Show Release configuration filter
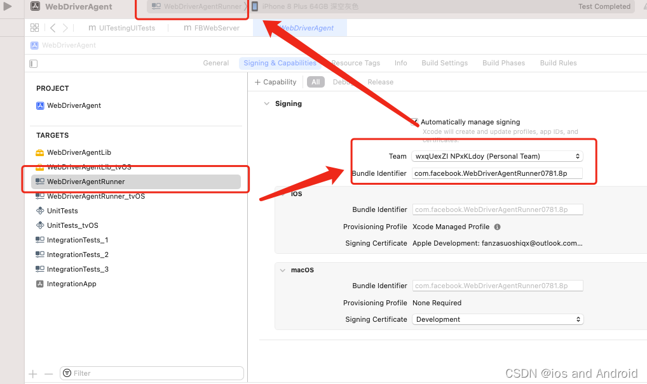The image size is (647, 384). point(381,82)
